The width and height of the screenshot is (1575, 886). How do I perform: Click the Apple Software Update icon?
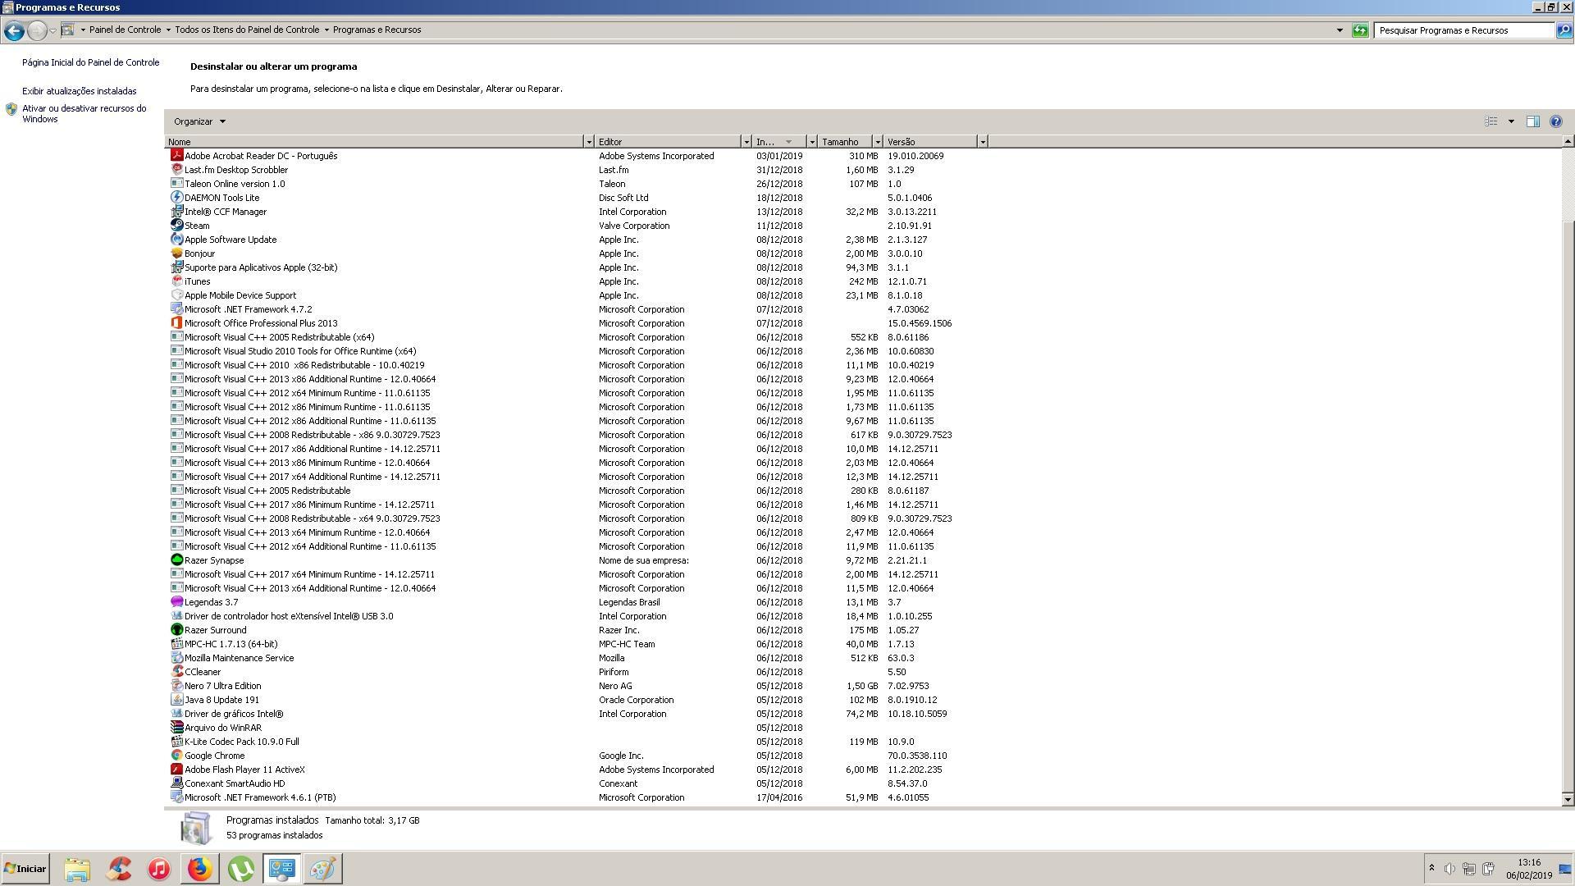coord(176,239)
